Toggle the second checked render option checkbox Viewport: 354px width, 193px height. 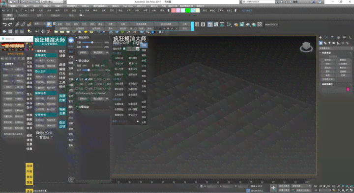[86, 79]
